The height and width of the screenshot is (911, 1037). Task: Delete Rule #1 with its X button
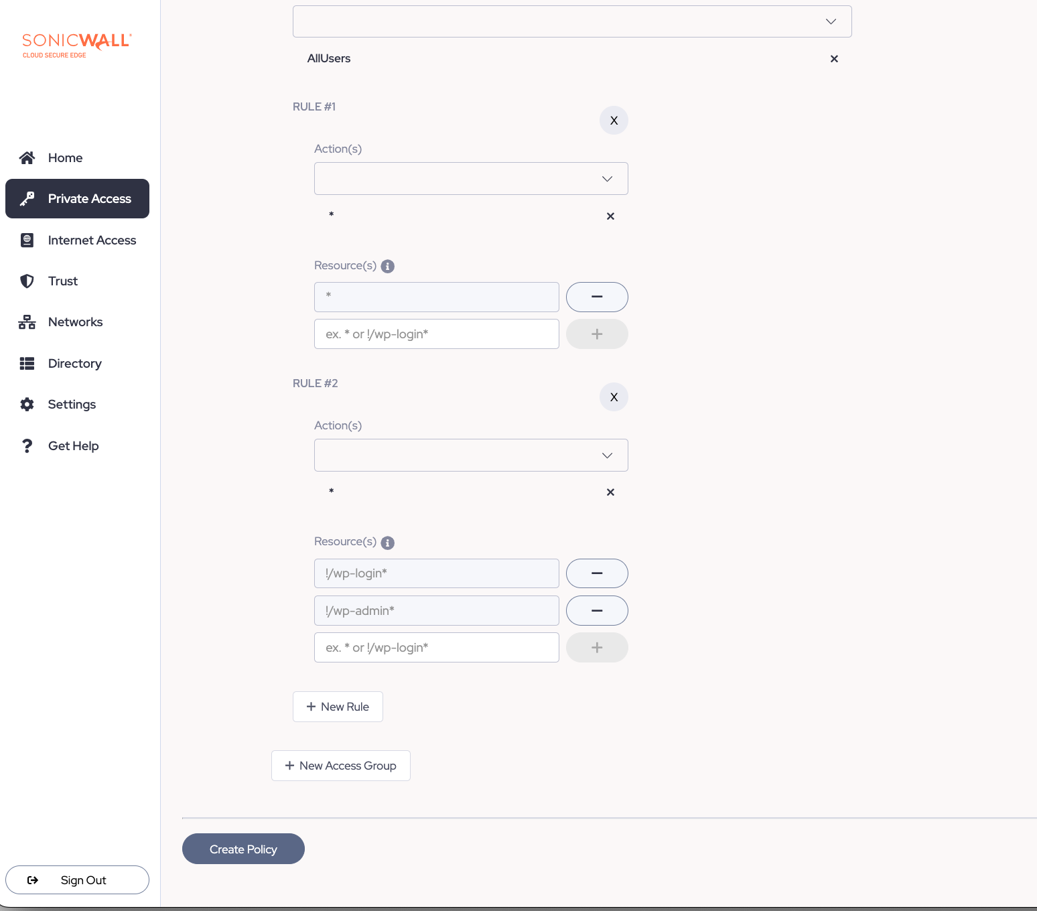pos(614,121)
